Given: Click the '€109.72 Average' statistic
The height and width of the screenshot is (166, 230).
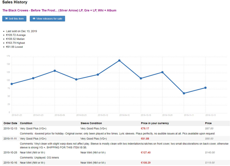Looking at the screenshot, I should 16,35.
